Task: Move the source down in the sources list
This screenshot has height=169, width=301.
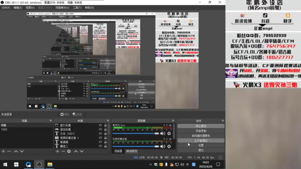Action: coord(82,151)
